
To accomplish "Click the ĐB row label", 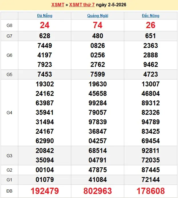I will pyautogui.click(x=9, y=191).
